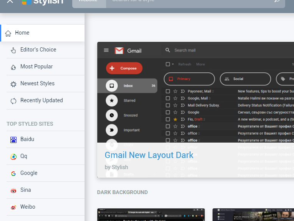Open second Dark Background thumbnail with Half-Life
This screenshot has height=221, width=294.
253,214
